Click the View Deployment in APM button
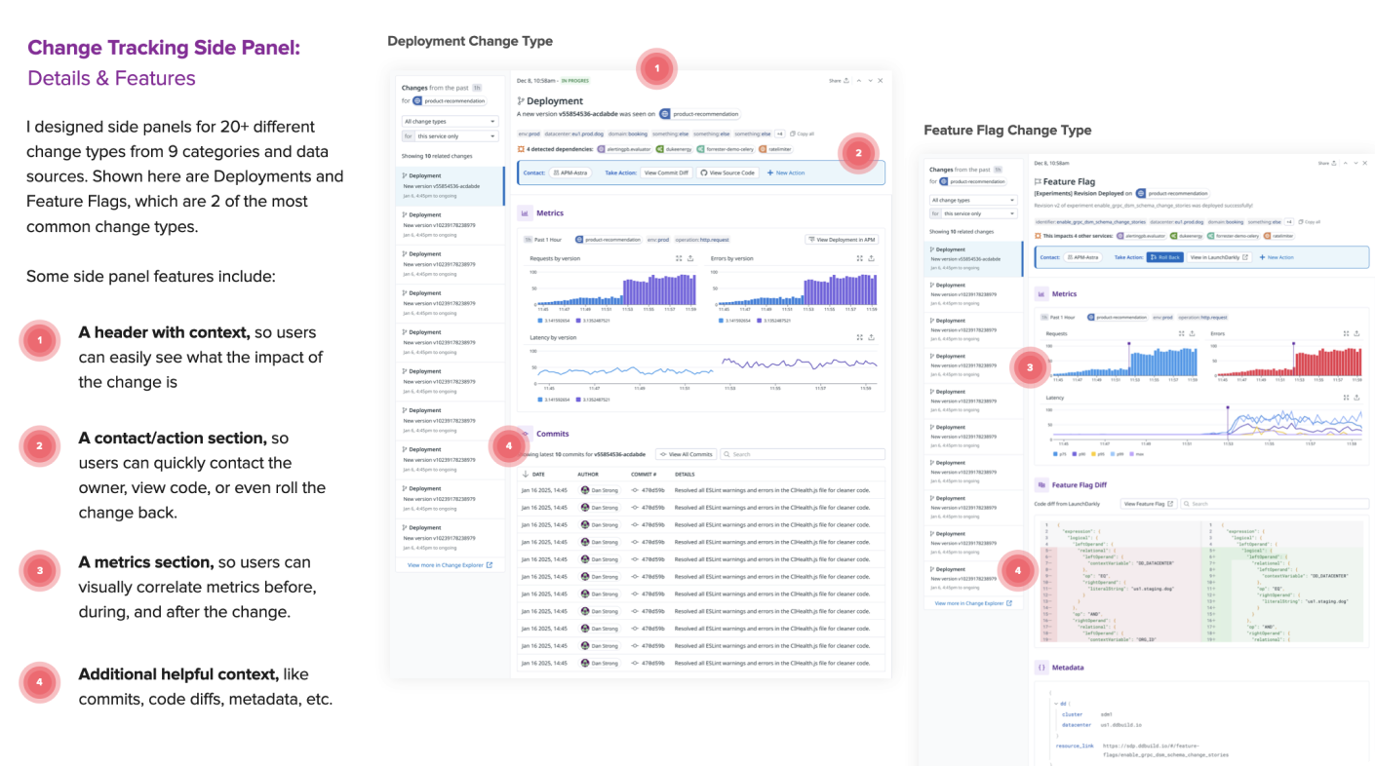 pos(844,239)
